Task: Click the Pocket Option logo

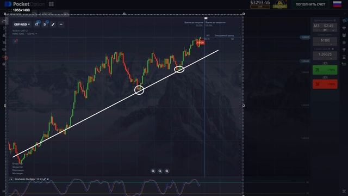Action: 24,4
